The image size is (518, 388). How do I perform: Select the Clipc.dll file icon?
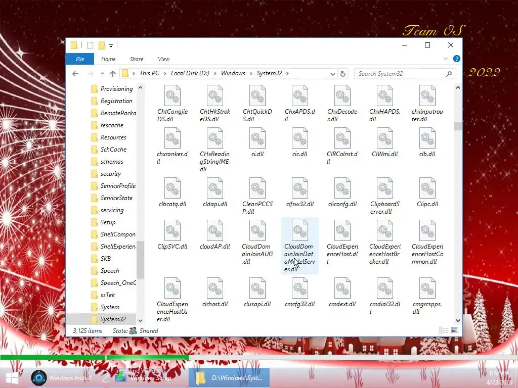[x=427, y=188]
